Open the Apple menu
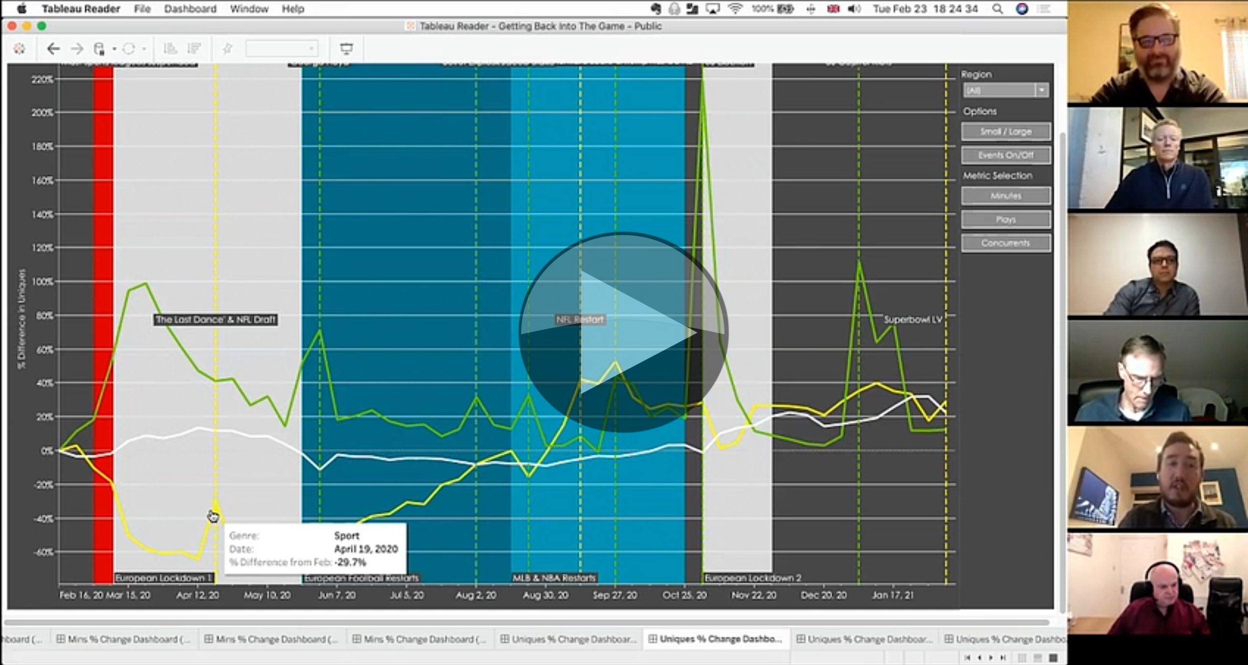Screen dimensions: 1248x665 (22, 9)
